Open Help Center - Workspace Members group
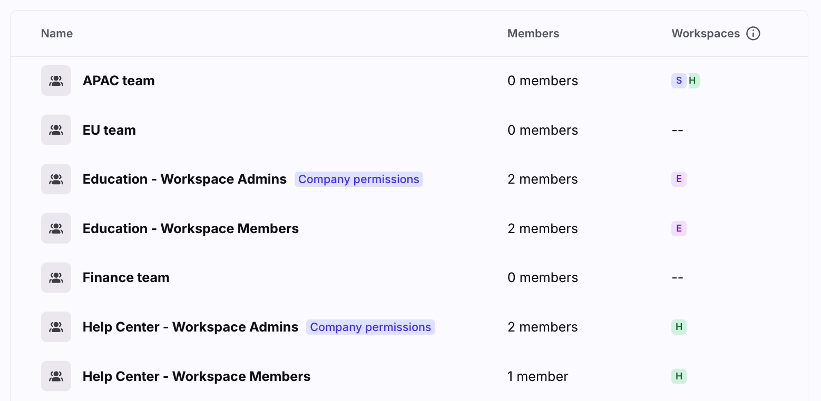Screen dimensions: 821x401 pos(197,376)
